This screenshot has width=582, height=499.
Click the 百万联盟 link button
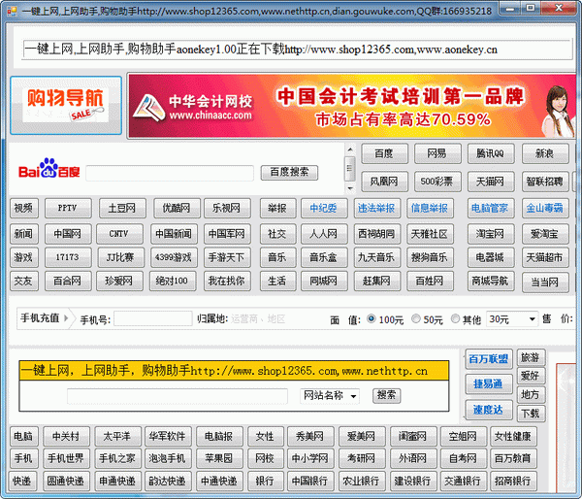pyautogui.click(x=489, y=359)
